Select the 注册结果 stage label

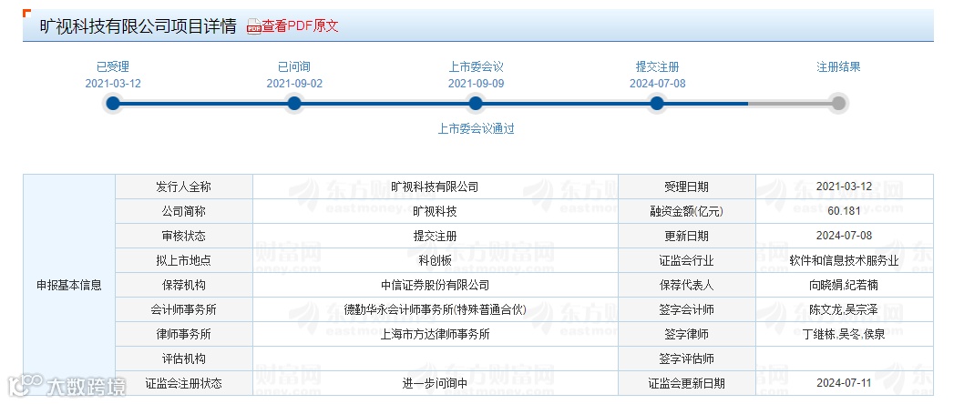838,67
